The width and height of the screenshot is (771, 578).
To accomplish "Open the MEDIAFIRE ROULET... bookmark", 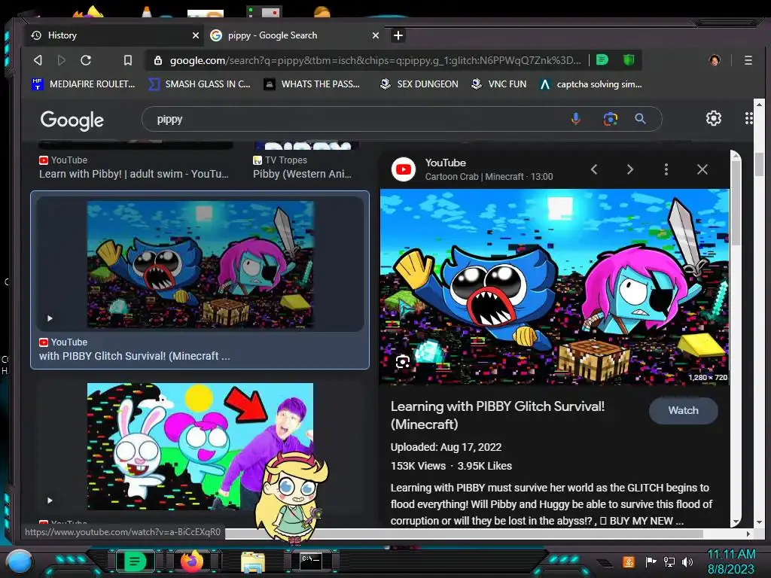I will point(83,84).
